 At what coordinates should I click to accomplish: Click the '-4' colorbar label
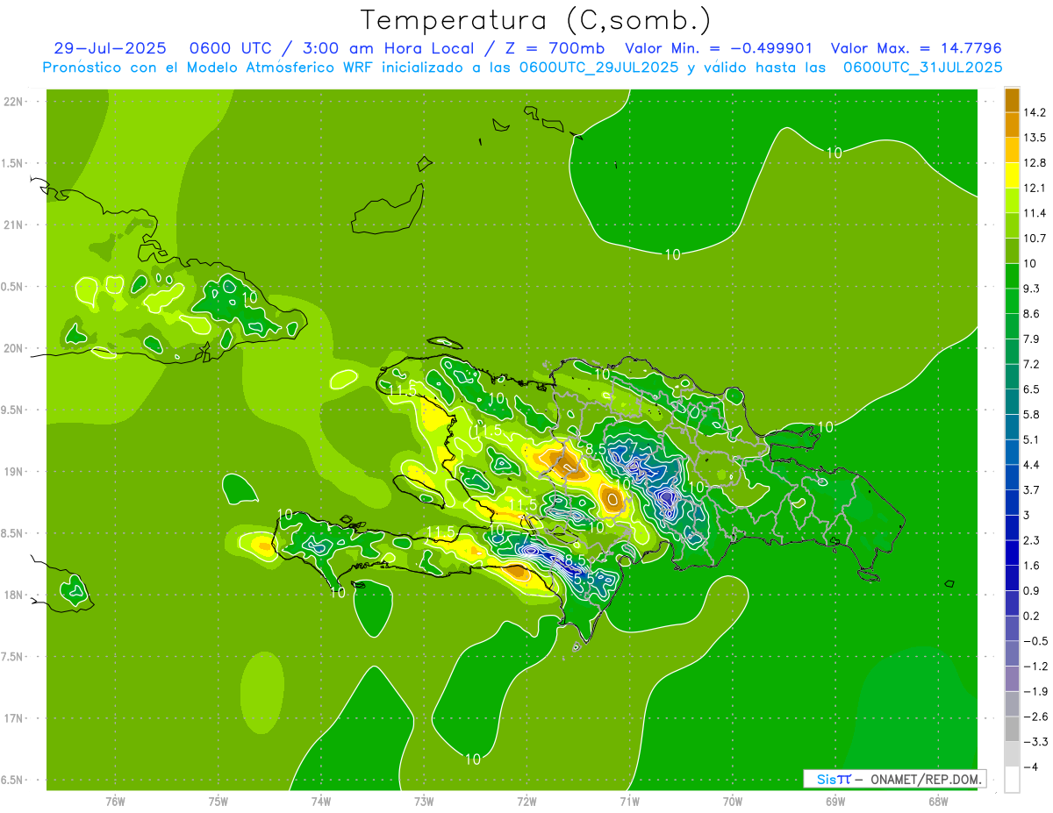tap(1030, 767)
